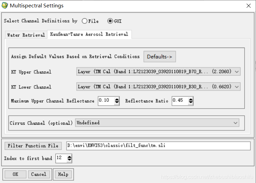Open the Help button
The width and height of the screenshot is (256, 183).
tap(63, 174)
